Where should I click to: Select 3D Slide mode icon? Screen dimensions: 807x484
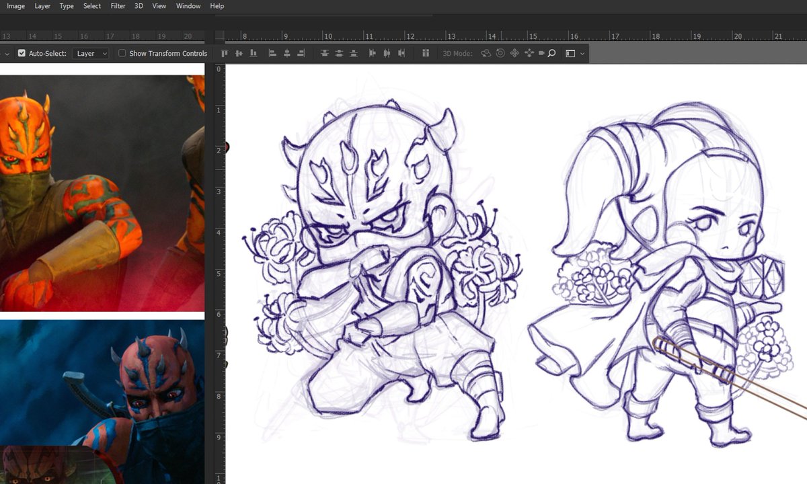pos(529,53)
